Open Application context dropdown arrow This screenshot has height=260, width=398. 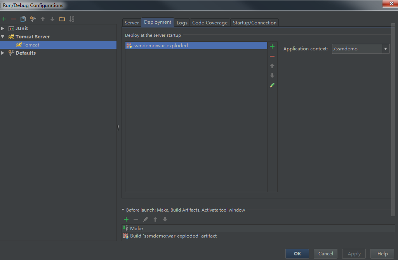tap(386, 49)
